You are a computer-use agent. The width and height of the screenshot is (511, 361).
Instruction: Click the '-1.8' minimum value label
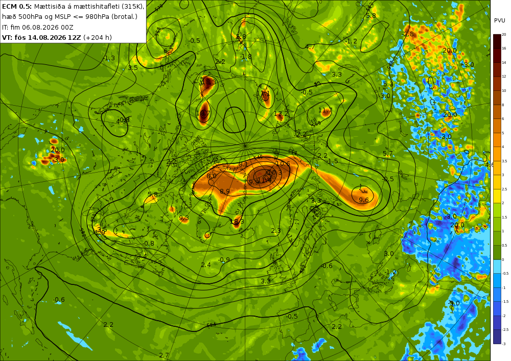246,56
